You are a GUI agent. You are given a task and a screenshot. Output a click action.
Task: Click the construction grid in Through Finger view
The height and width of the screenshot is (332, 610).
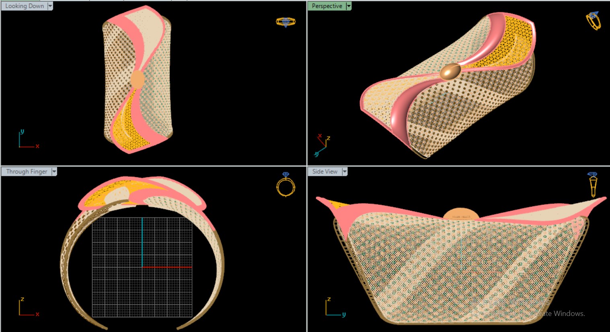click(x=121, y=289)
